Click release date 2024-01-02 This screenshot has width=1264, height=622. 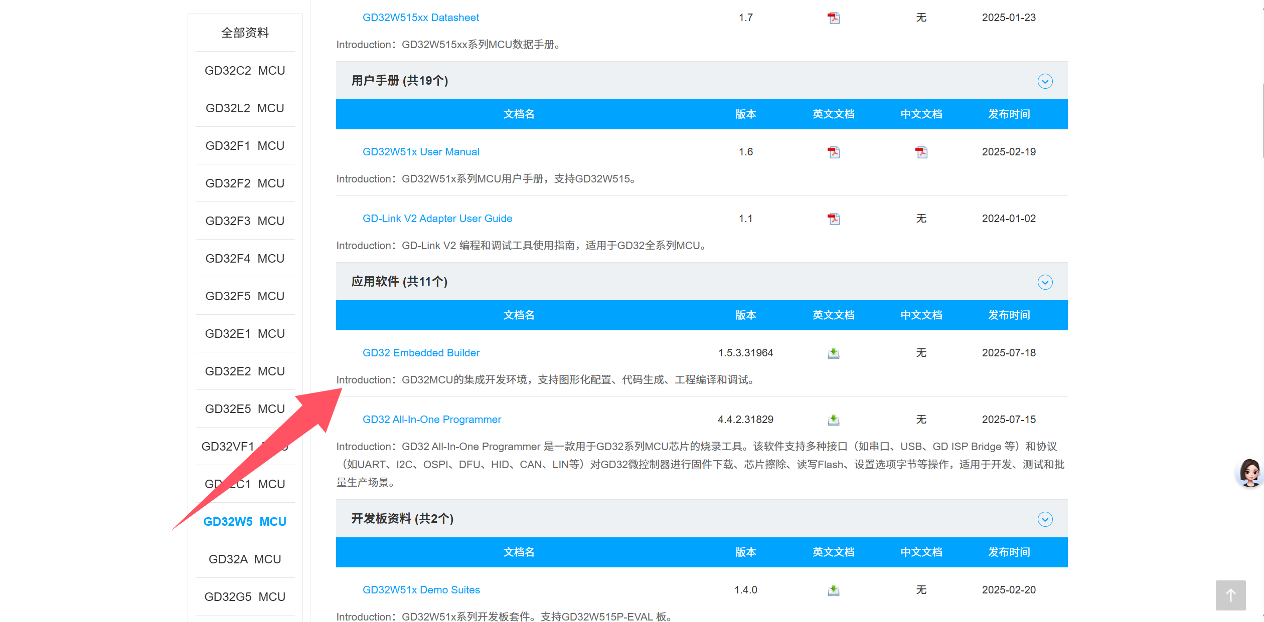pyautogui.click(x=1009, y=219)
